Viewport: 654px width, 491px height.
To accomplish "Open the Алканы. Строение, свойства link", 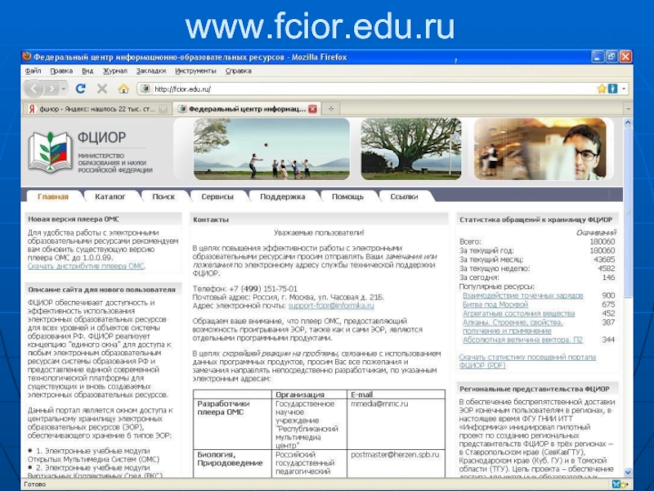I will [x=513, y=327].
